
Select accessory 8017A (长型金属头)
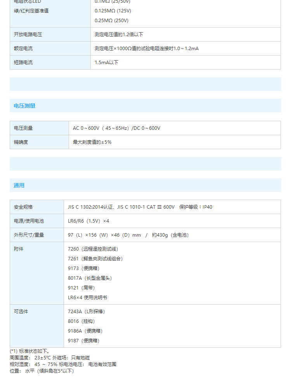click(x=90, y=278)
